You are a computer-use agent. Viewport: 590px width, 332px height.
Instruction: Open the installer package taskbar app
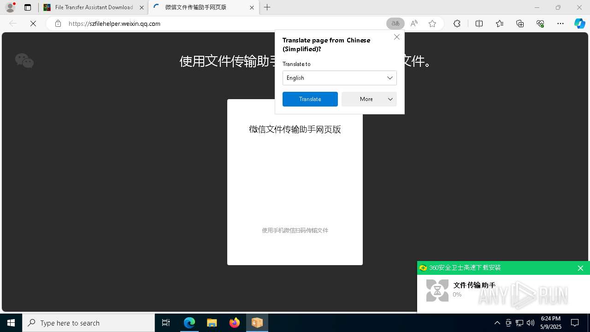click(x=257, y=323)
